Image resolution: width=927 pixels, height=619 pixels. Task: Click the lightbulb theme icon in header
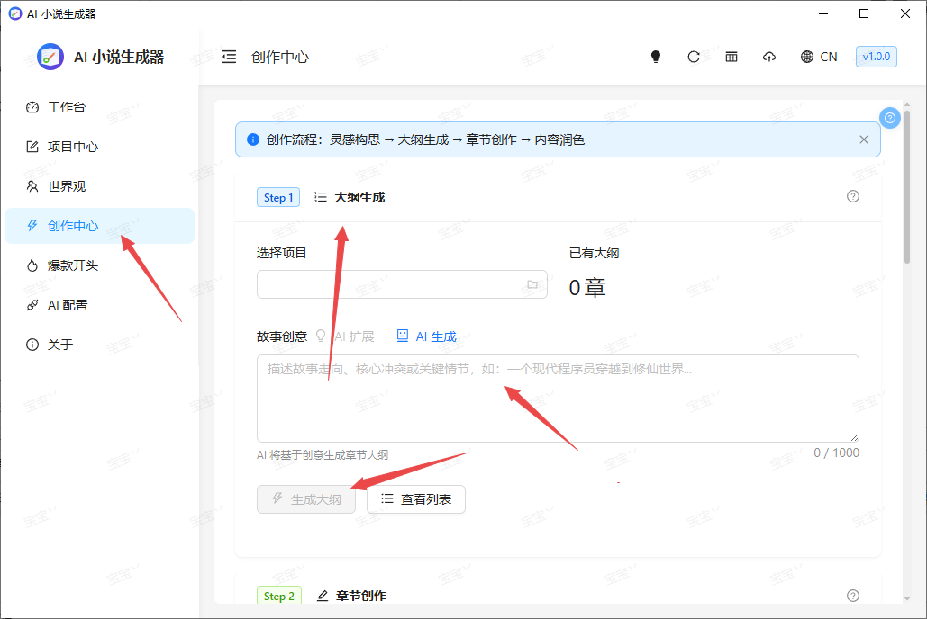coord(656,57)
